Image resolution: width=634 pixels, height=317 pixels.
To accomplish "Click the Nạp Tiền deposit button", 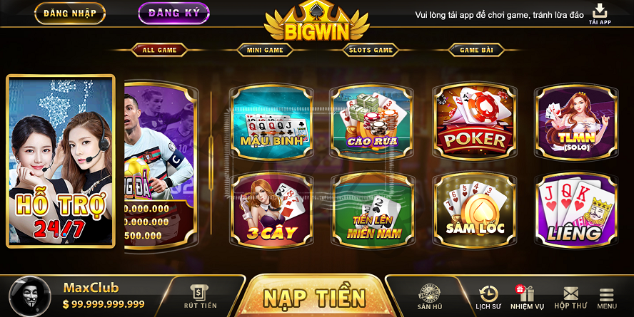I will click(315, 297).
